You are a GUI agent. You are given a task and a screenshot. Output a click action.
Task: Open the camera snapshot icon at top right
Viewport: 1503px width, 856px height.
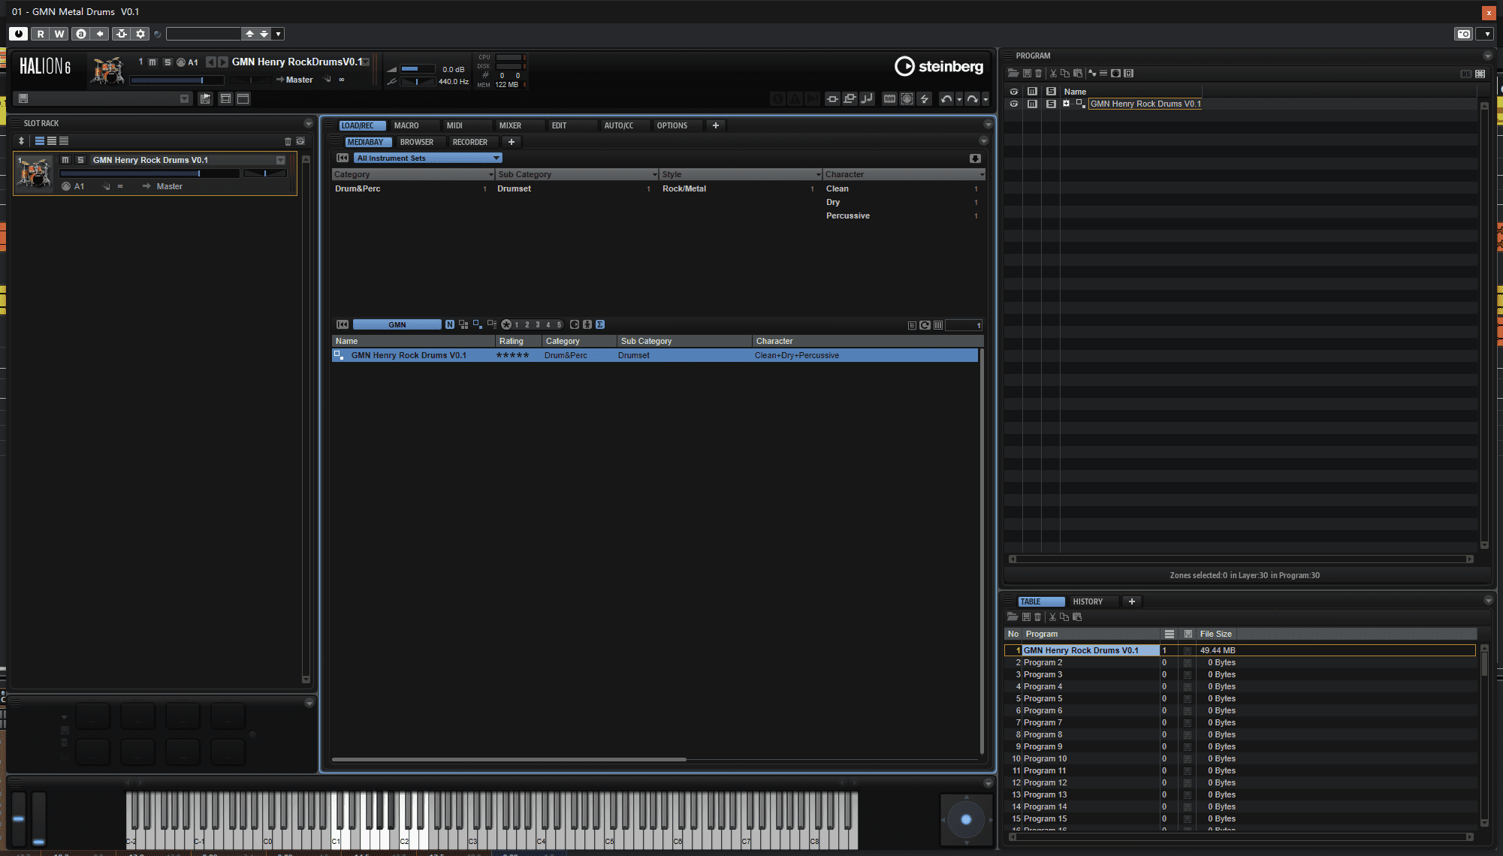[1463, 34]
